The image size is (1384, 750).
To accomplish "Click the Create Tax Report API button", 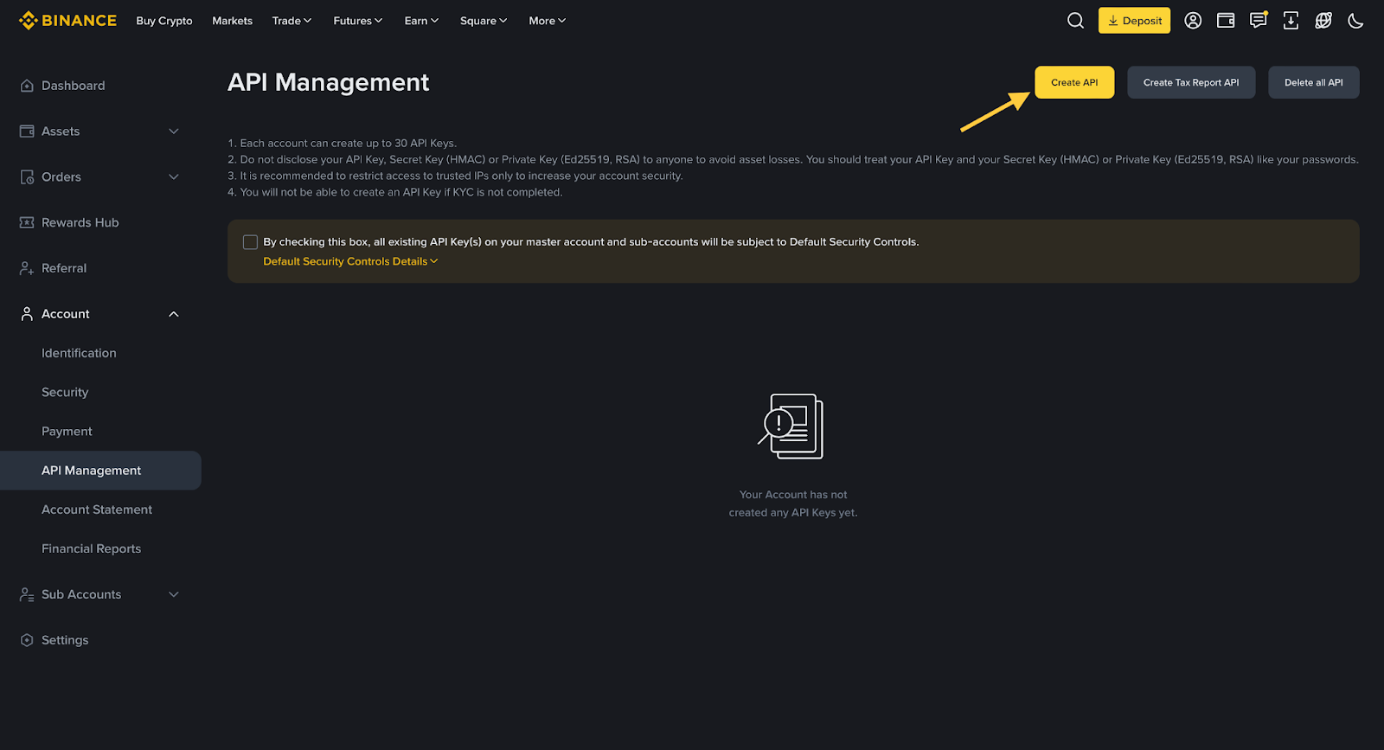I will (1190, 83).
